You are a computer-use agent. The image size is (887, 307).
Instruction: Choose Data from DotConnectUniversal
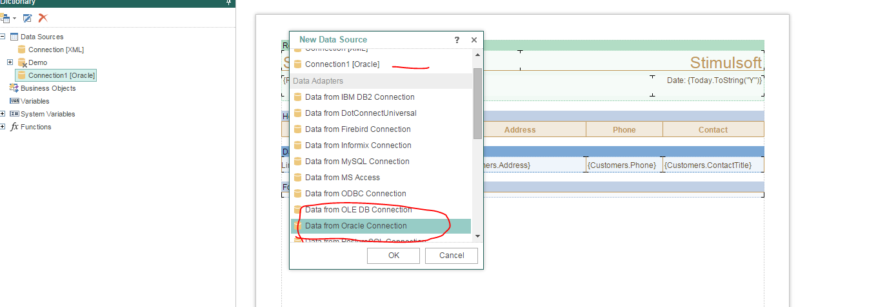(x=382, y=113)
